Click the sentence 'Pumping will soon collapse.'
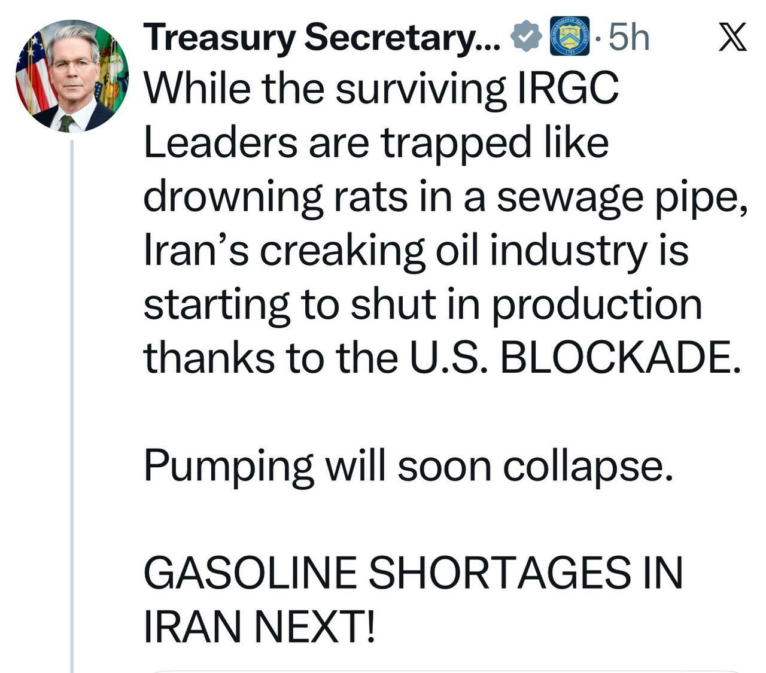The image size is (766, 673). (x=408, y=465)
